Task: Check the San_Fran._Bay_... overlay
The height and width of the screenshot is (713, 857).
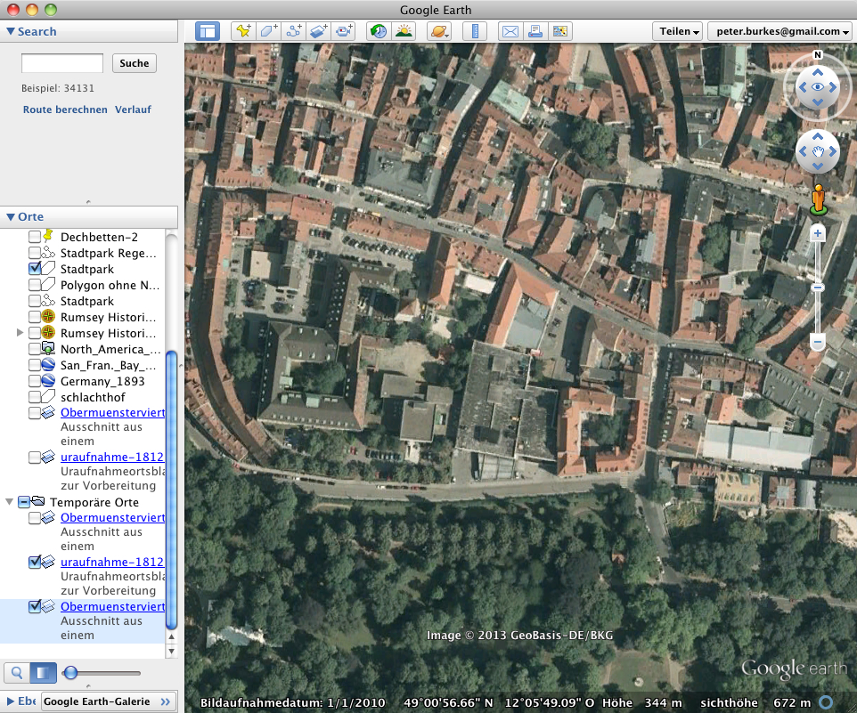Action: point(35,365)
